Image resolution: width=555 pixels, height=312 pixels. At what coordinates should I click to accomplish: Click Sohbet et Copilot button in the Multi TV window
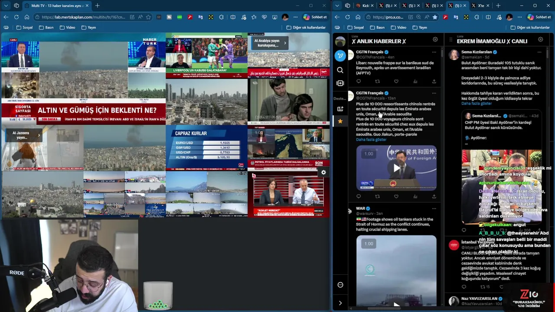[315, 17]
